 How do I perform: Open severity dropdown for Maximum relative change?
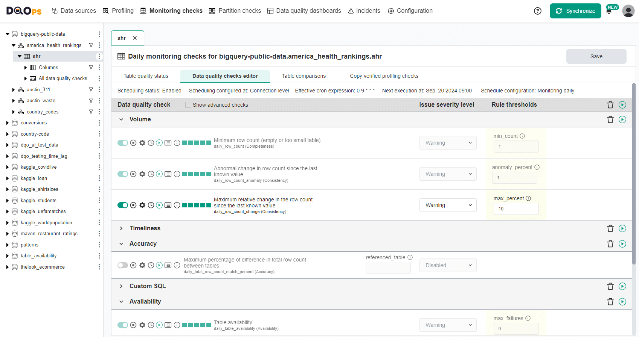pos(448,205)
